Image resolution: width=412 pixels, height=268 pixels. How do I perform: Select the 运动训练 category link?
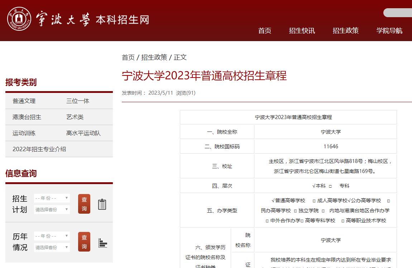[24, 133]
